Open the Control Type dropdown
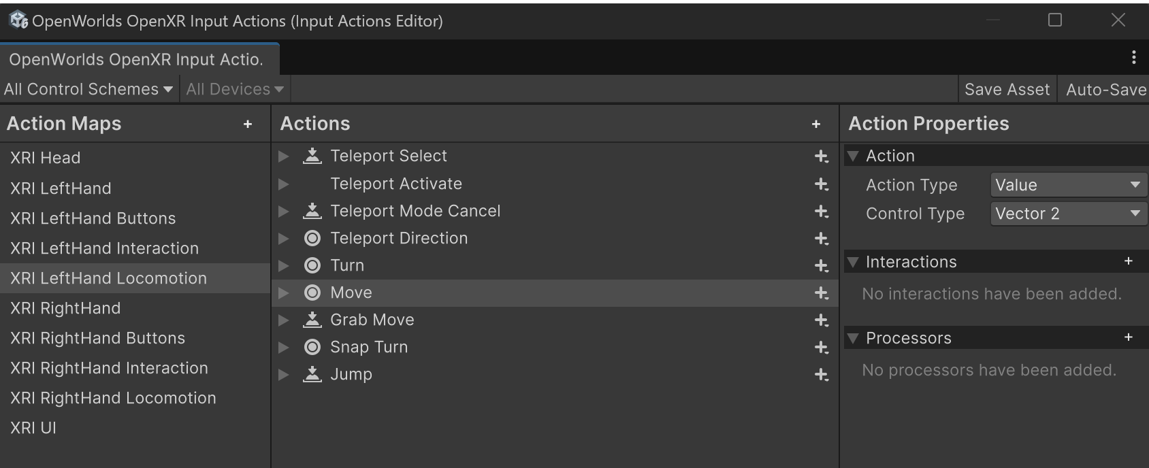This screenshot has width=1149, height=468. click(x=1067, y=214)
